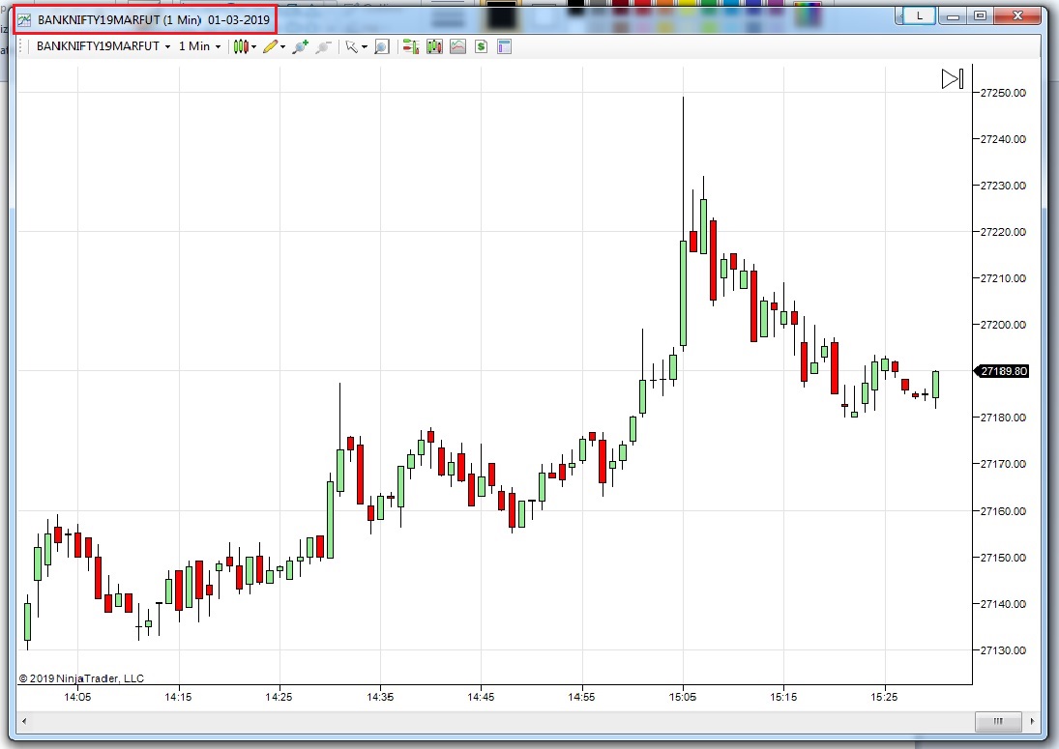Screen dimensions: 1059x749
Task: Open the chart window icon menu in the title bar
Action: (24, 20)
